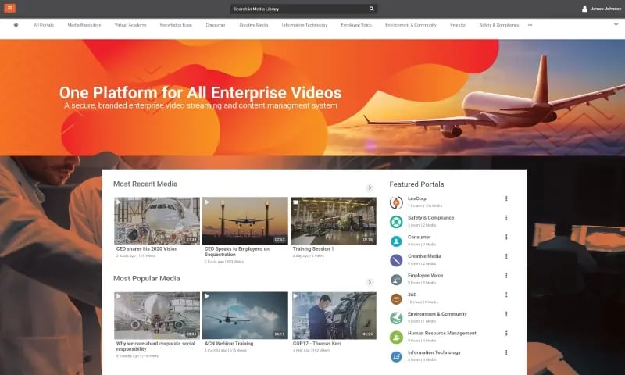
Task: Click the James Johnson user avatar
Action: 584,9
